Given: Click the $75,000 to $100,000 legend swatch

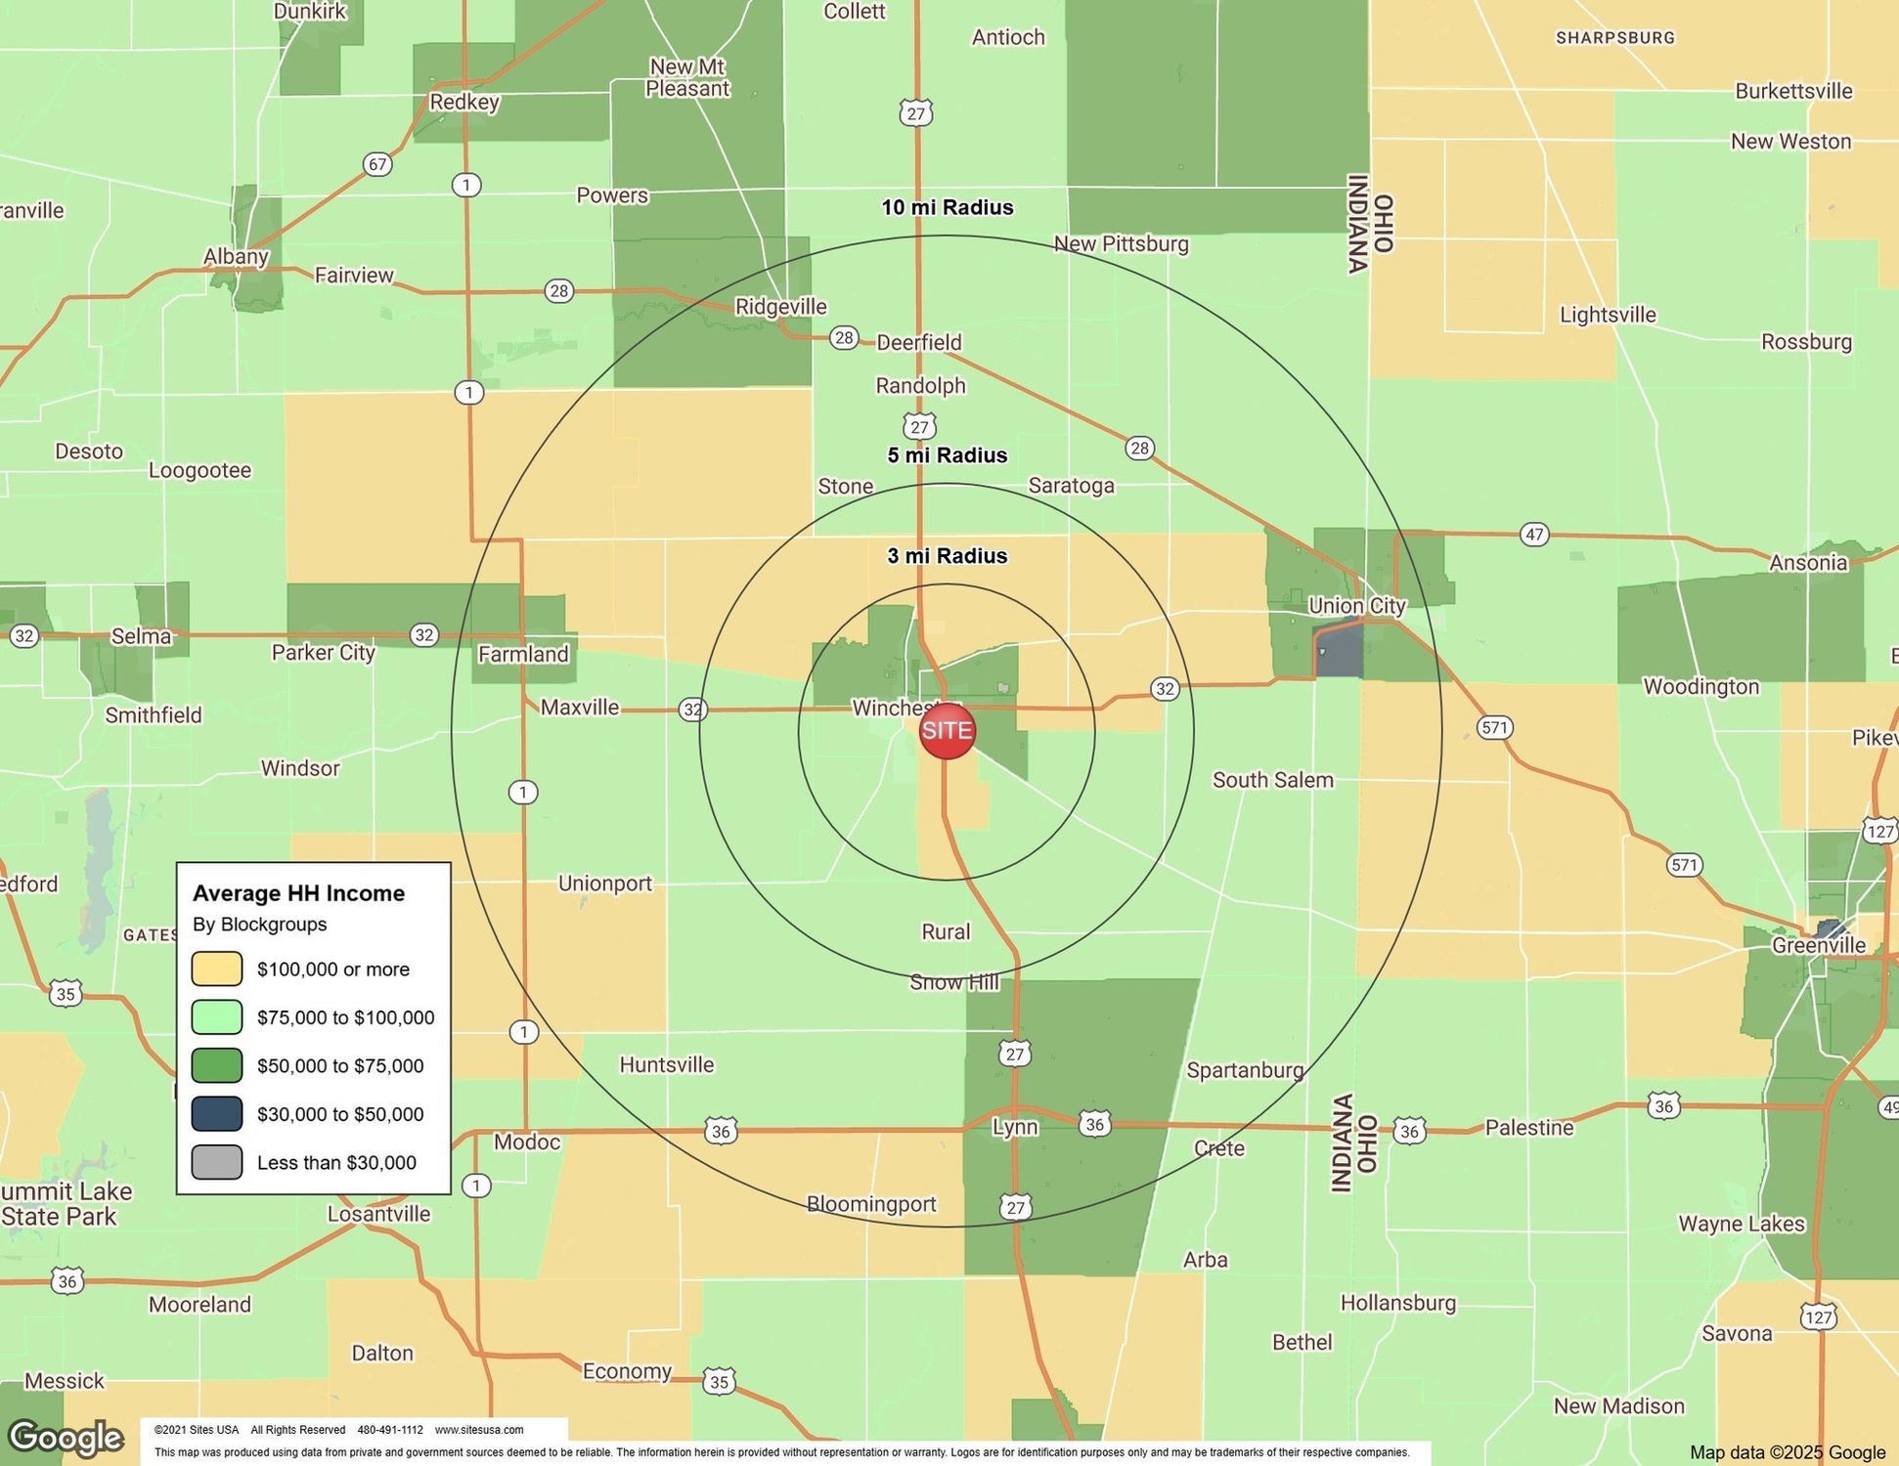Looking at the screenshot, I should [217, 1017].
